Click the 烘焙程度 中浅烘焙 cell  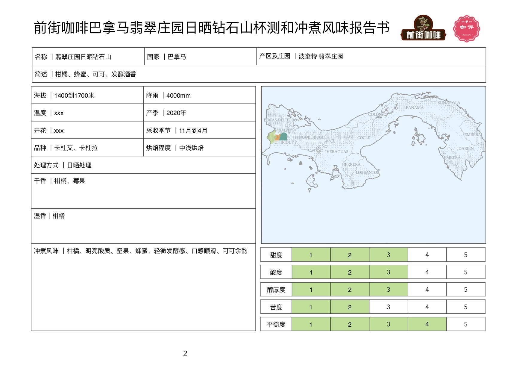coord(200,148)
